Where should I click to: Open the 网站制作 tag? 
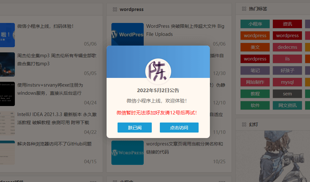(x=255, y=82)
